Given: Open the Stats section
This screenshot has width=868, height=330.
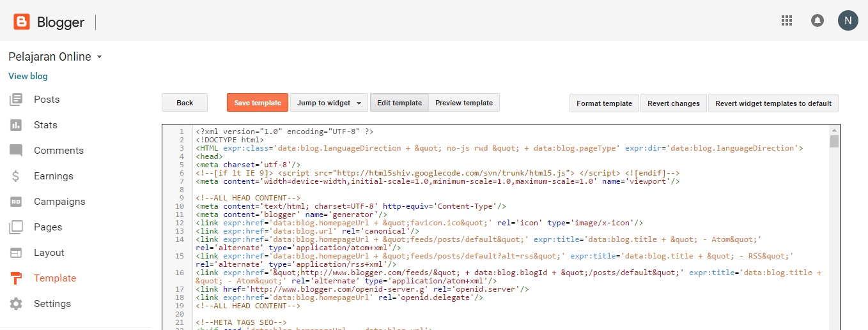Looking at the screenshot, I should pos(45,125).
